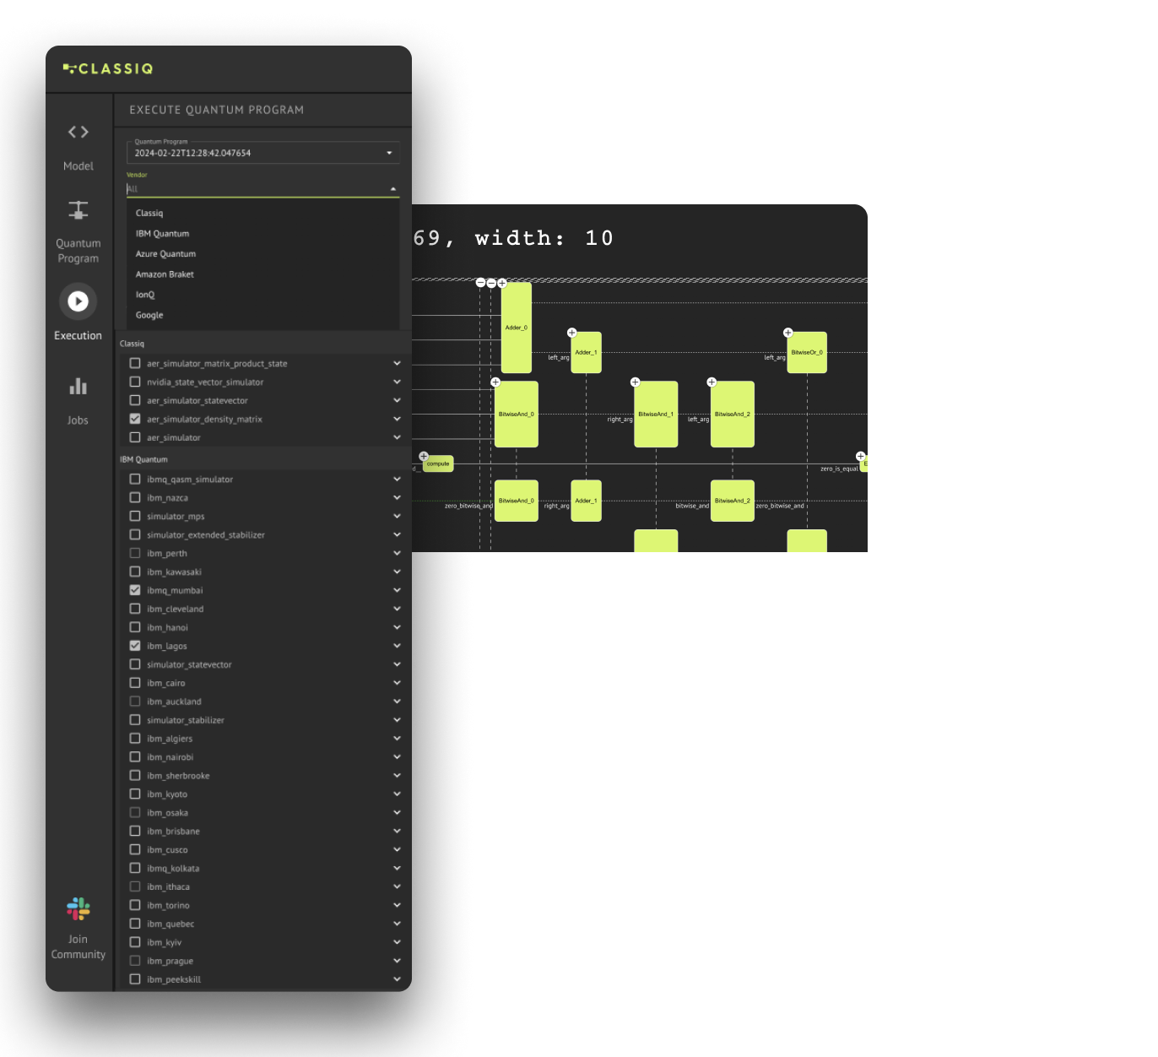Uncheck the ibmq_mumbai backend
The width and height of the screenshot is (1158, 1057).
(x=135, y=589)
